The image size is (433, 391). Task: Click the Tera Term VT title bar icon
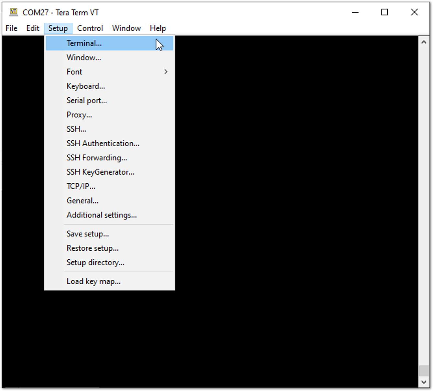click(x=13, y=12)
